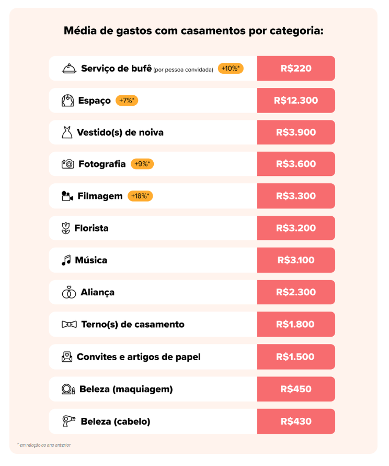Click the hair dryer icon
389x466 pixels.
[68, 421]
